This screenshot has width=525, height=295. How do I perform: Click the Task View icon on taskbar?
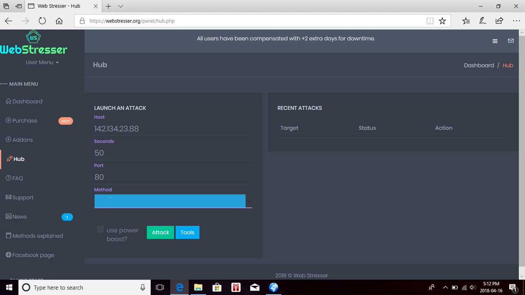pos(160,287)
